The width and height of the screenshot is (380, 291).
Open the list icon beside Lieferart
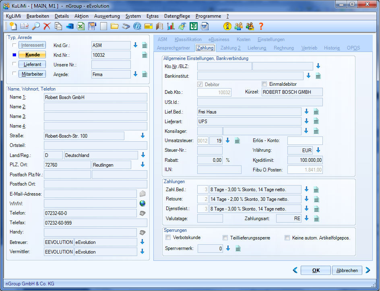click(x=316, y=121)
